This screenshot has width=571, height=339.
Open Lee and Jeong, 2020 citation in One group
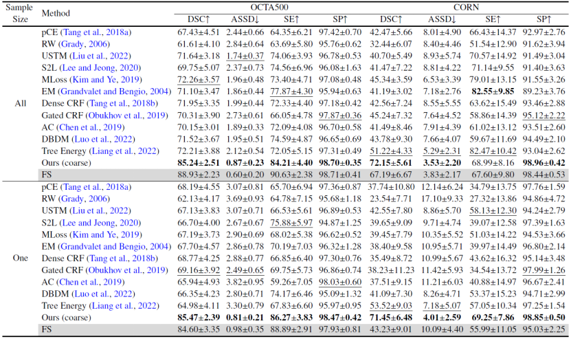click(x=100, y=222)
